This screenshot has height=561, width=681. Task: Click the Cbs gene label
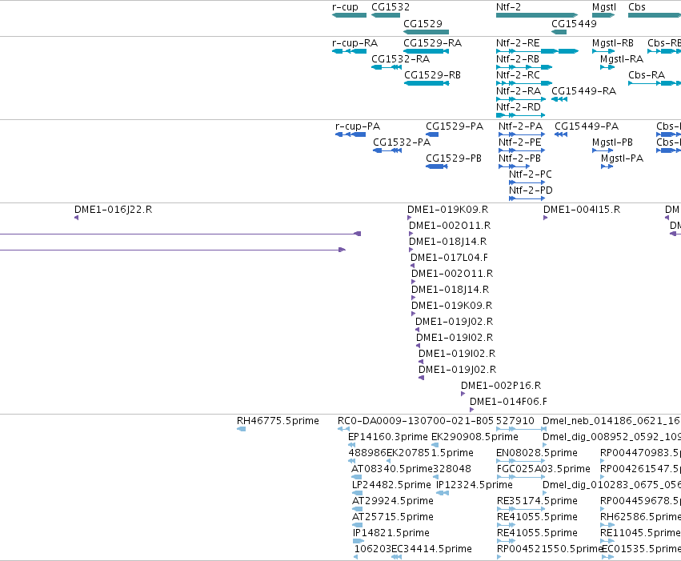[637, 7]
